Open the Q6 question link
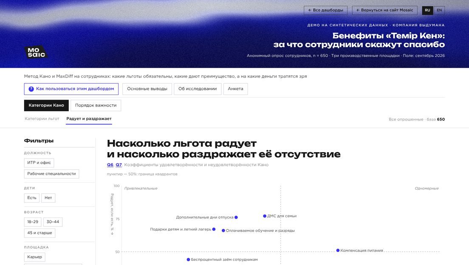Viewport: 469px width, 265px height. 110,165
